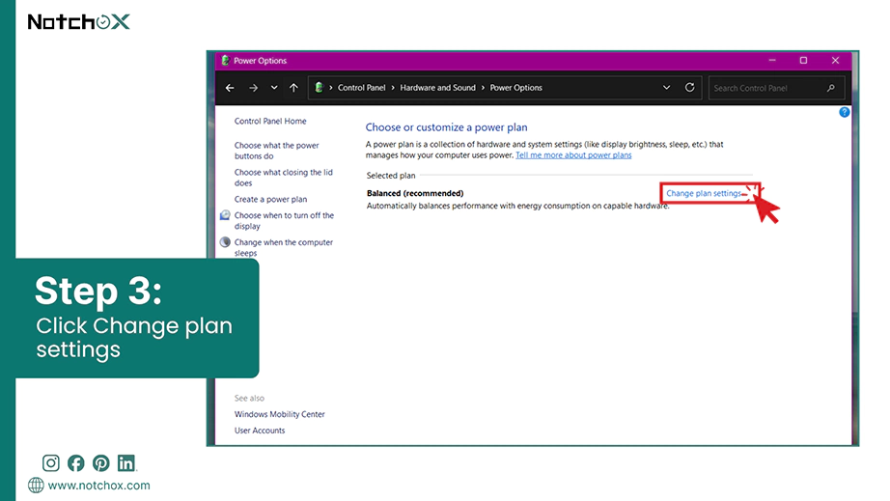Viewport: 890px width, 501px height.
Task: Minimize the Power Options window
Action: pos(772,60)
